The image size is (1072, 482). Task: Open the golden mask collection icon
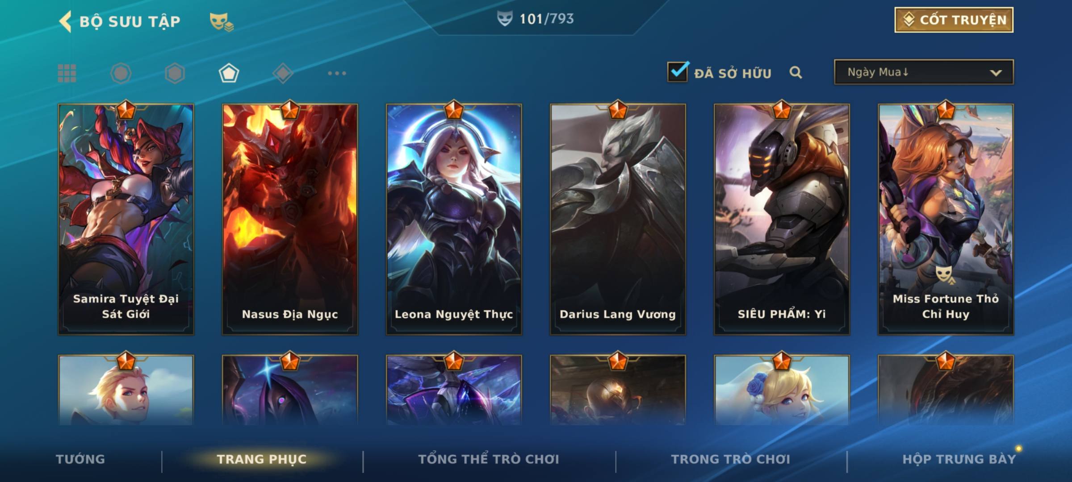tap(222, 22)
